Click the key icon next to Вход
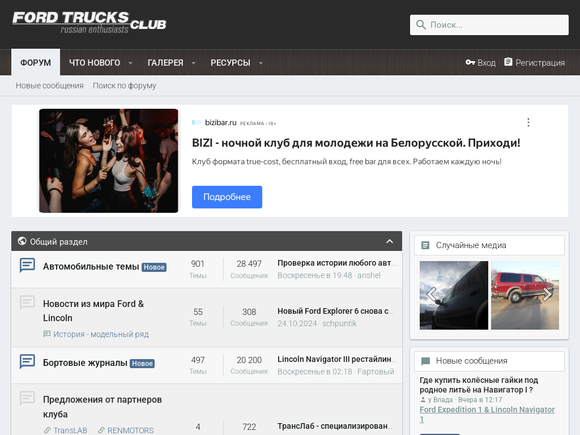This screenshot has width=580, height=435. click(470, 62)
